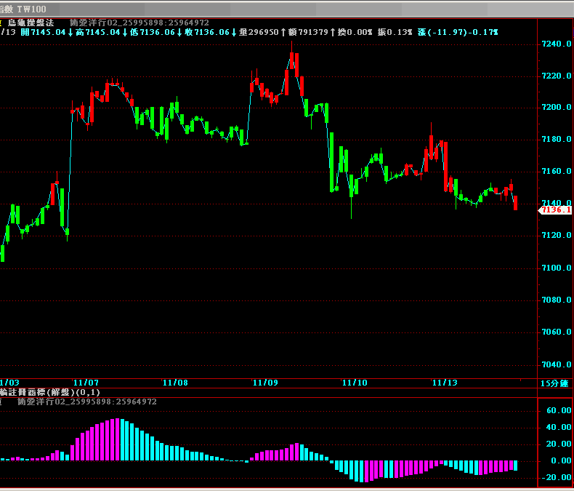Click the 11/13 date marker

point(444,383)
